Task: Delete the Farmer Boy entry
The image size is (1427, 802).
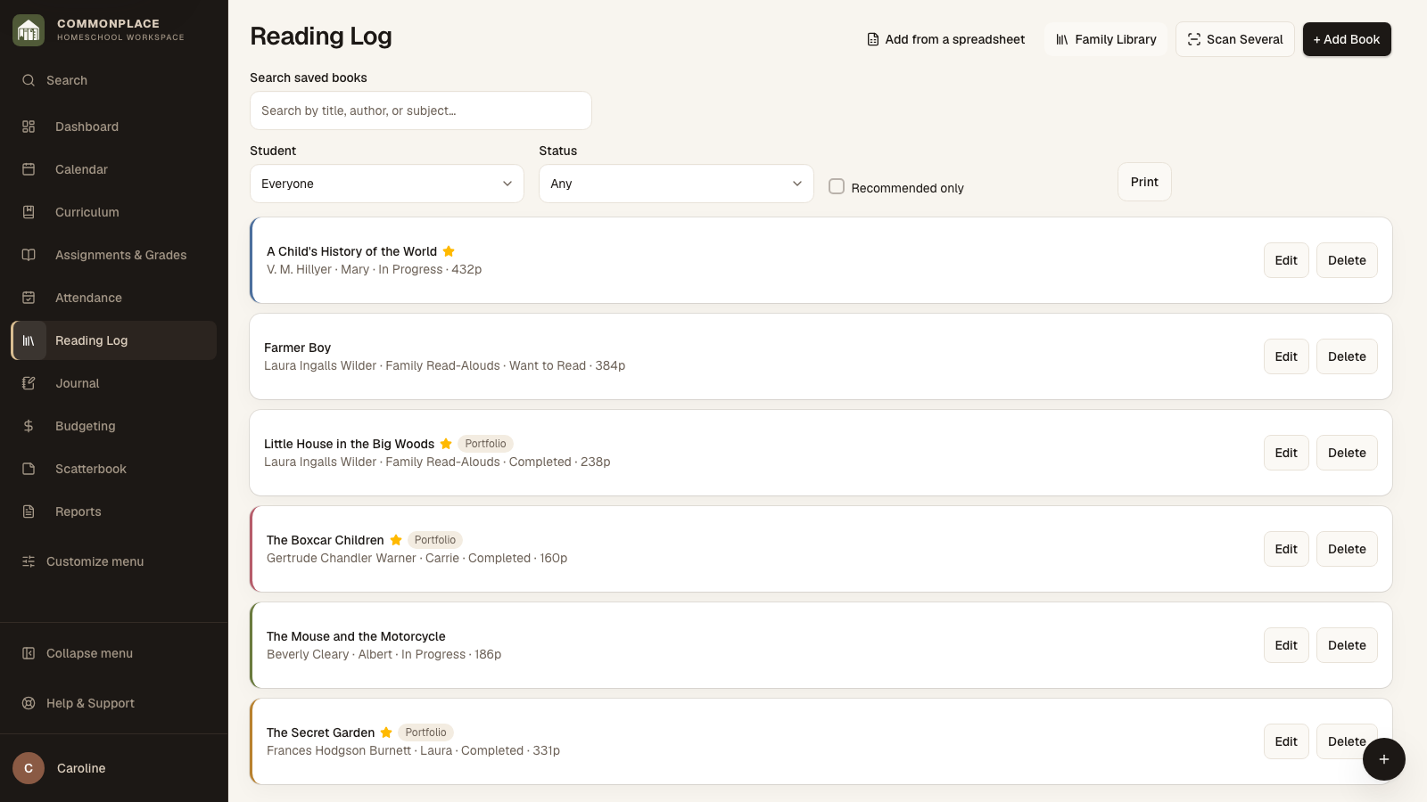Action: pyautogui.click(x=1347, y=356)
